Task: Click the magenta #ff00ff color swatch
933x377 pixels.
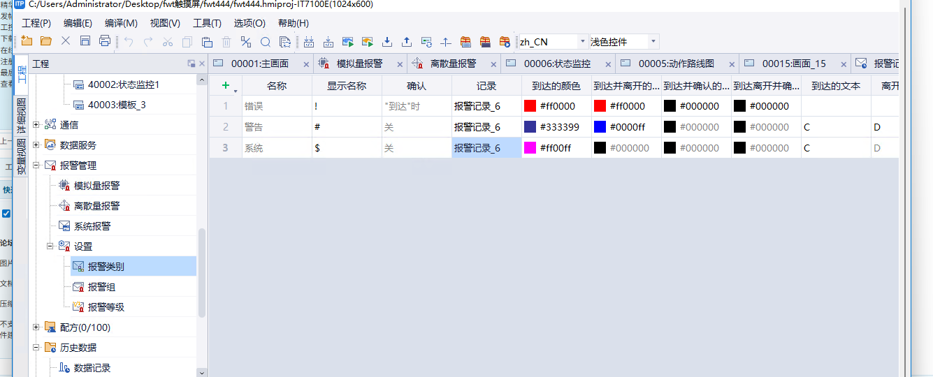Action: (x=530, y=148)
